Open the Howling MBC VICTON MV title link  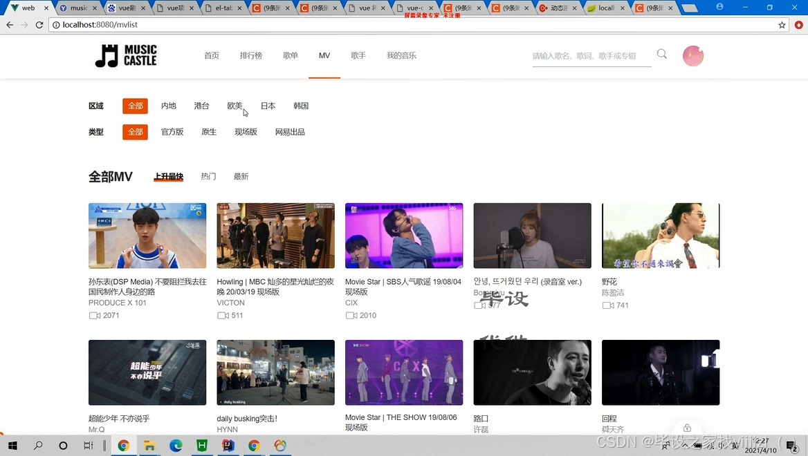click(275, 287)
